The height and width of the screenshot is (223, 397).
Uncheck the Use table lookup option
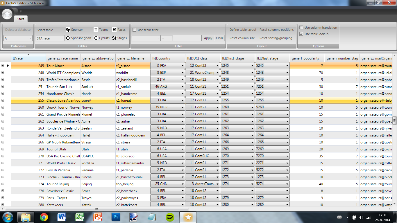[301, 34]
